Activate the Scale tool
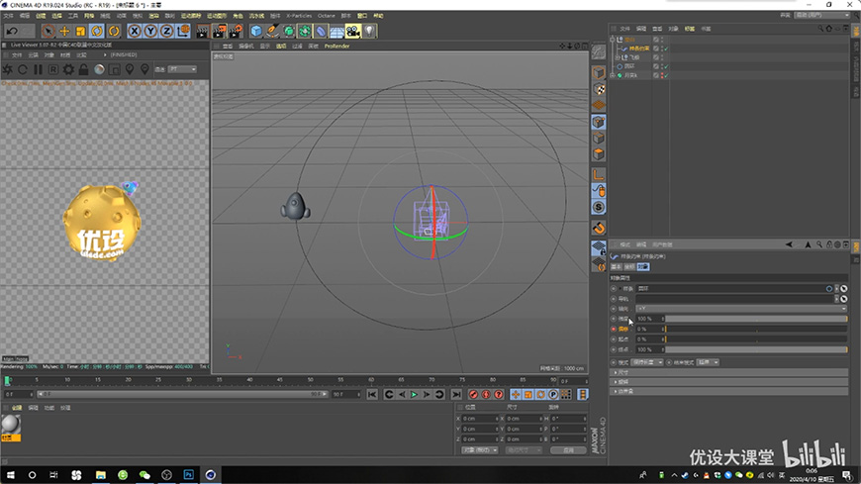The image size is (861, 484). point(81,32)
